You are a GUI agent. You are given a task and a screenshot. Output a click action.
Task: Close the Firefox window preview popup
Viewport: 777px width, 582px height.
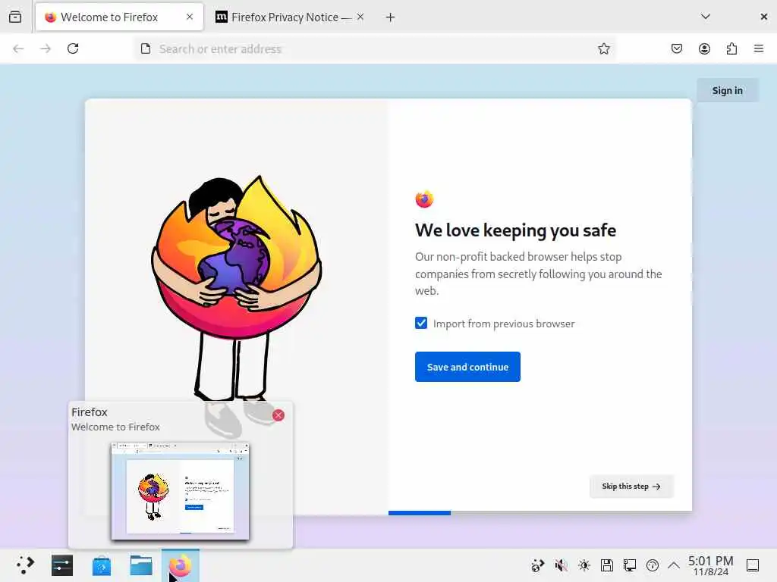pyautogui.click(x=278, y=415)
